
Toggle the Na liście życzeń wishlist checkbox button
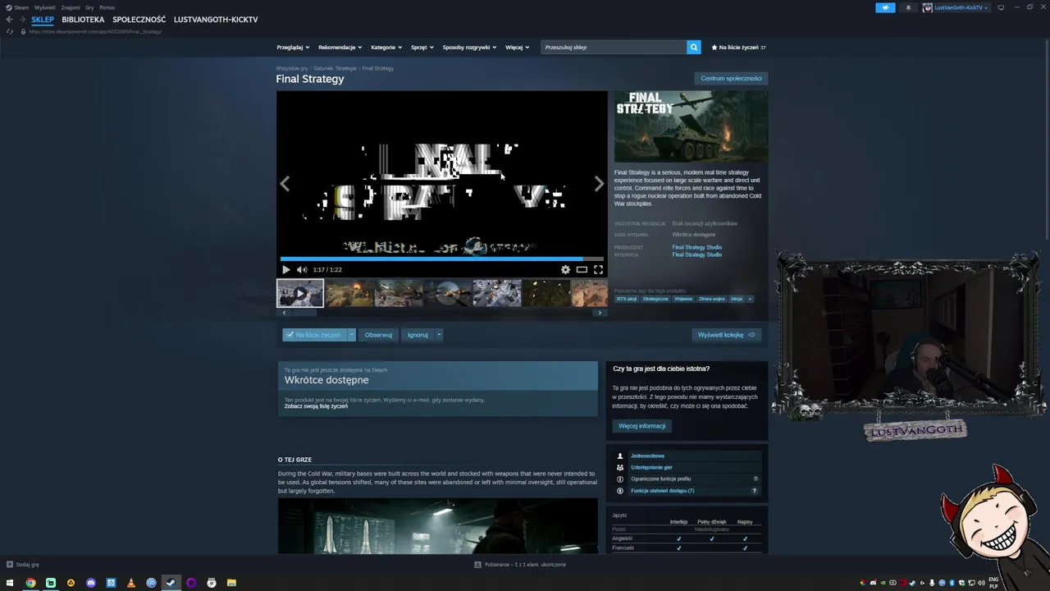[x=315, y=335]
